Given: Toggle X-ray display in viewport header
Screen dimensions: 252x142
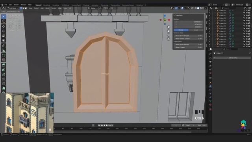Looking at the screenshot, I should click(193, 8).
